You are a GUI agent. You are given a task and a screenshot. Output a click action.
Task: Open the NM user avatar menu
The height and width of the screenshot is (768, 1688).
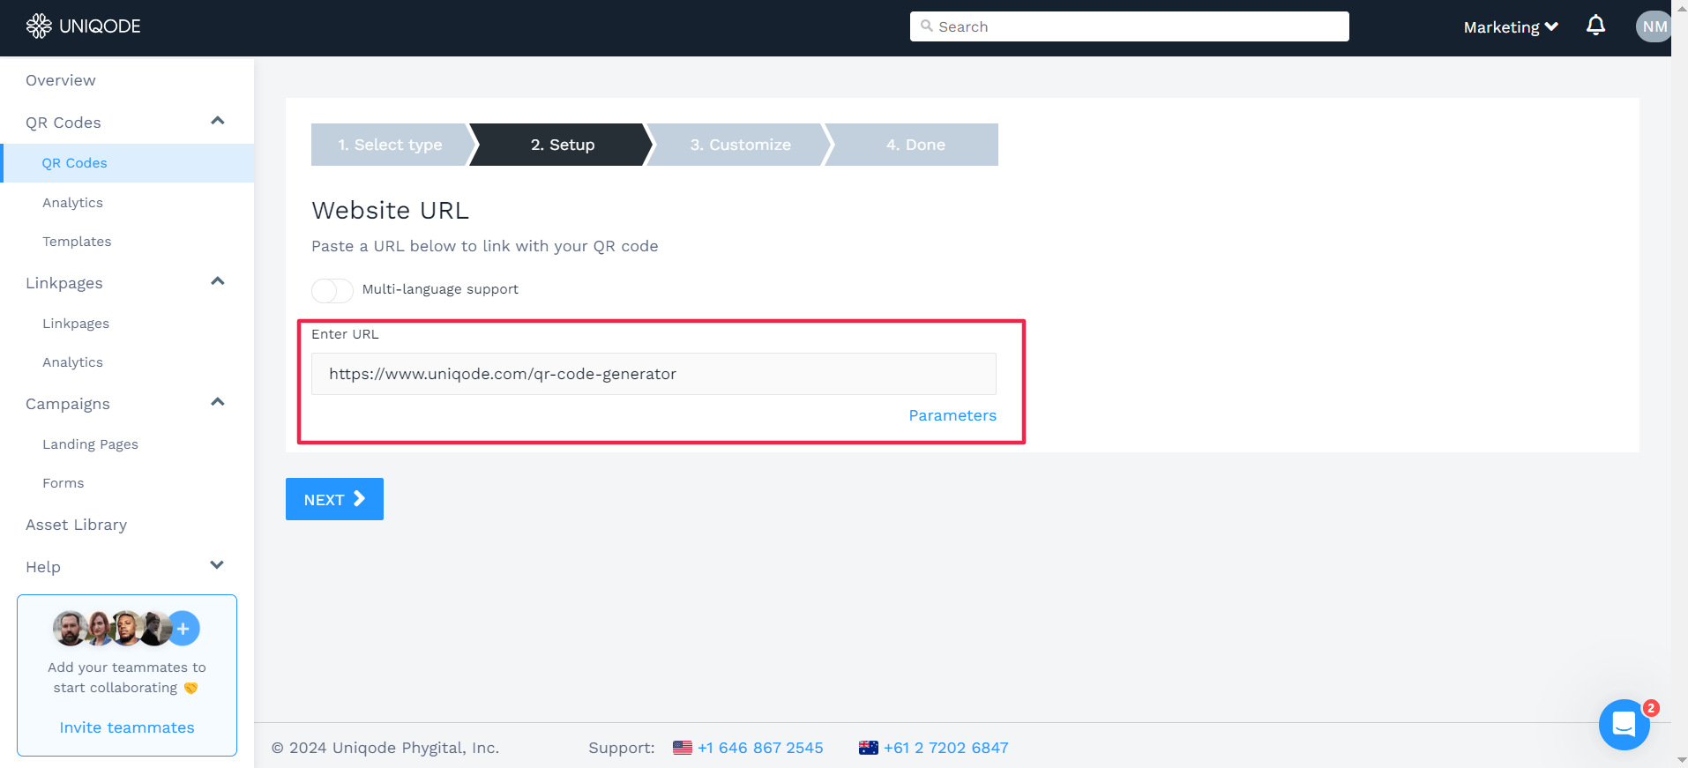pyautogui.click(x=1653, y=26)
